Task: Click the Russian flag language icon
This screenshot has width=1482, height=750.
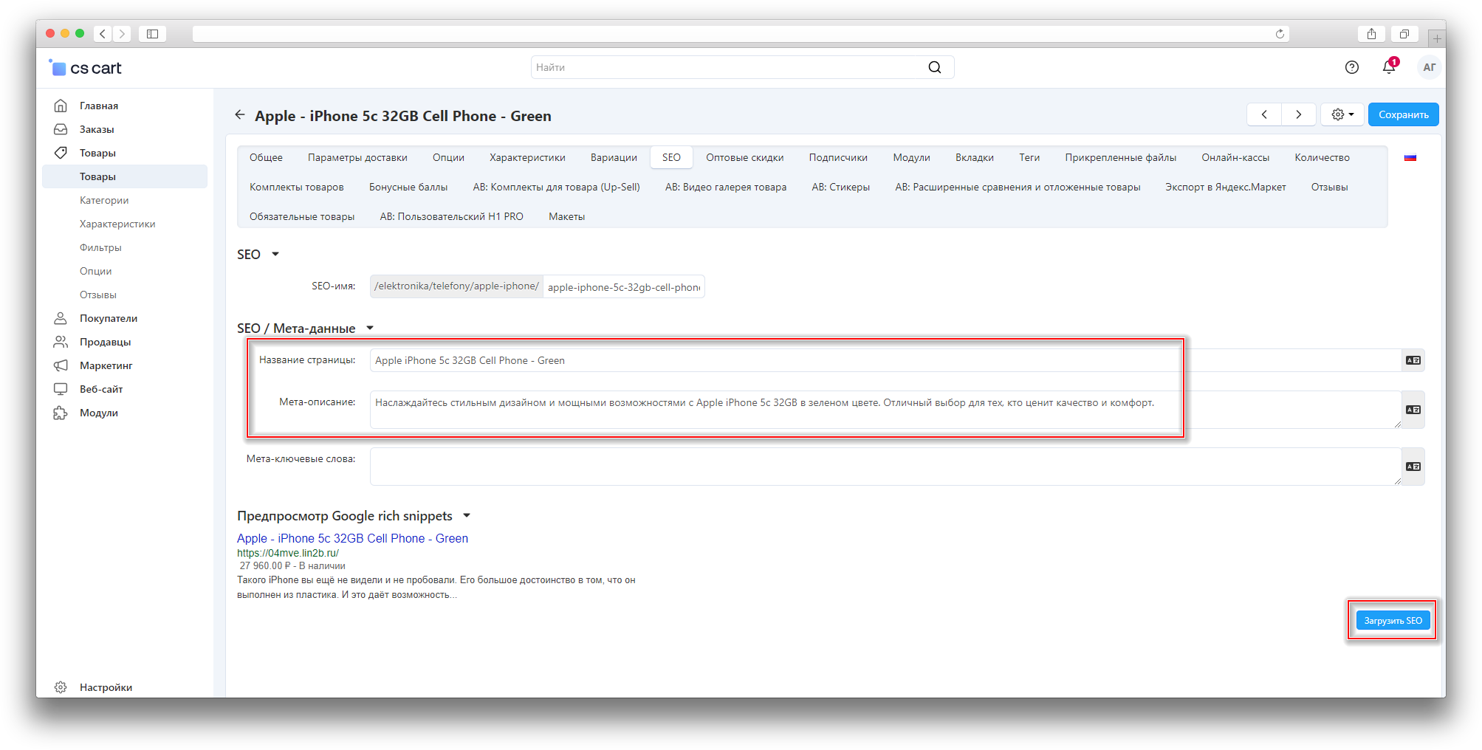Action: 1410,157
